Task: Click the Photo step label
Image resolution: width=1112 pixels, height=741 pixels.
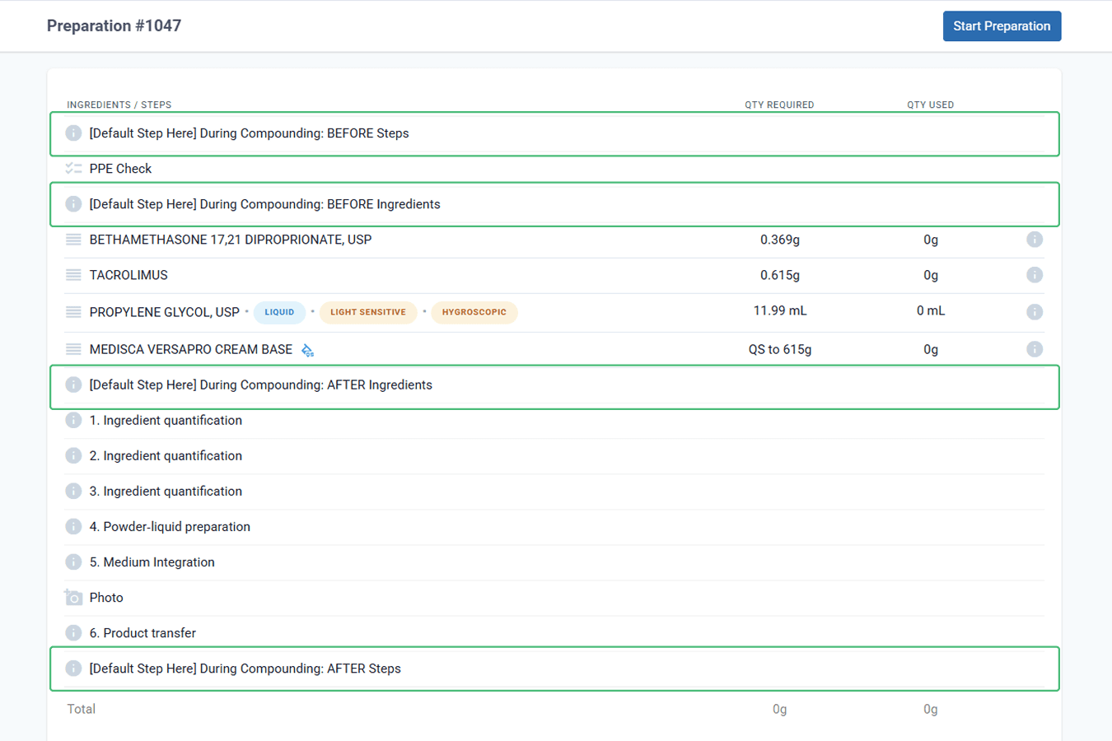Action: tap(106, 597)
